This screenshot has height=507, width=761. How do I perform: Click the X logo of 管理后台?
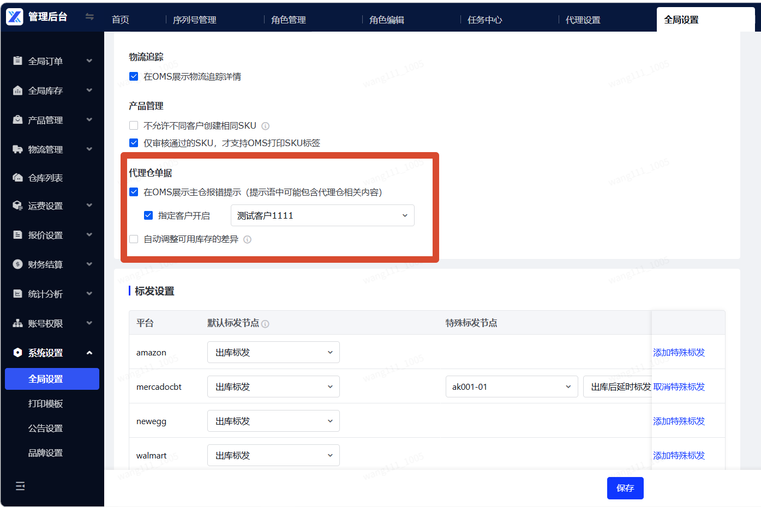15,17
